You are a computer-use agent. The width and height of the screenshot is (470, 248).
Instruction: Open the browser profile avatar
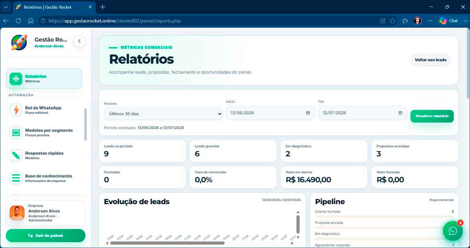coord(417,21)
